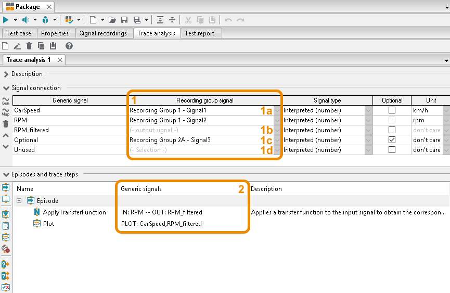Open a package with the folder icon
This screenshot has height=293, width=450.
(112, 20)
